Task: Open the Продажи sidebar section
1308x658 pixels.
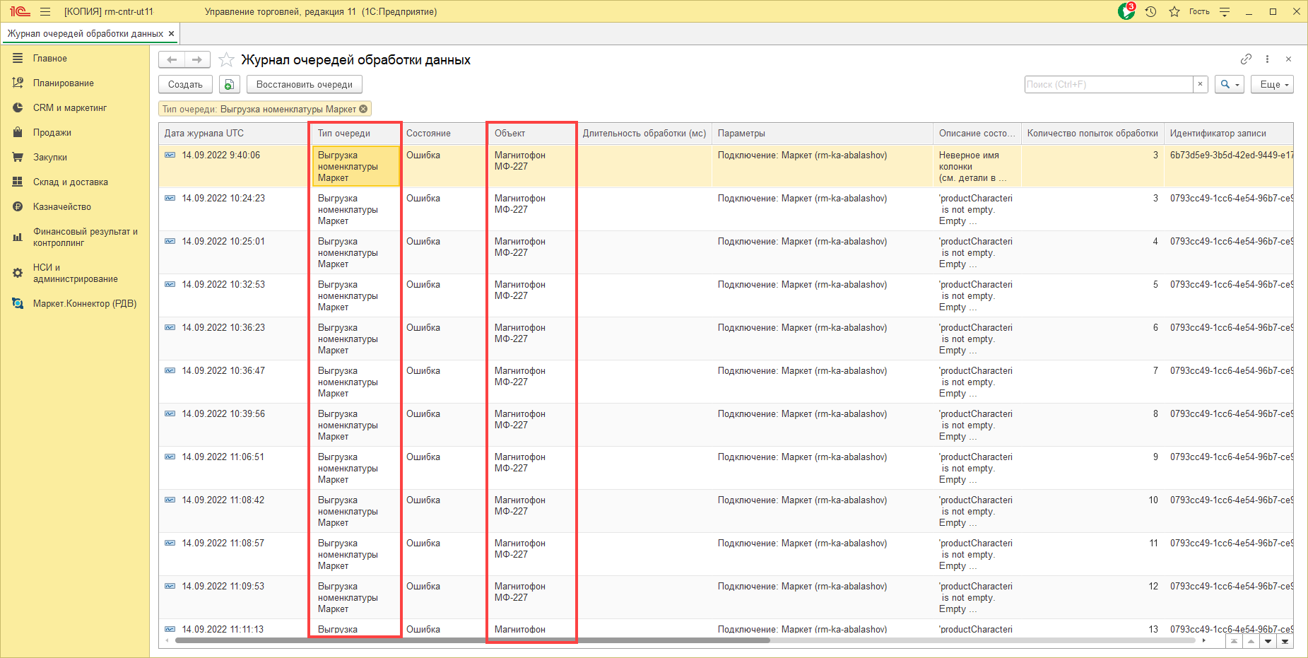Action: tap(52, 133)
